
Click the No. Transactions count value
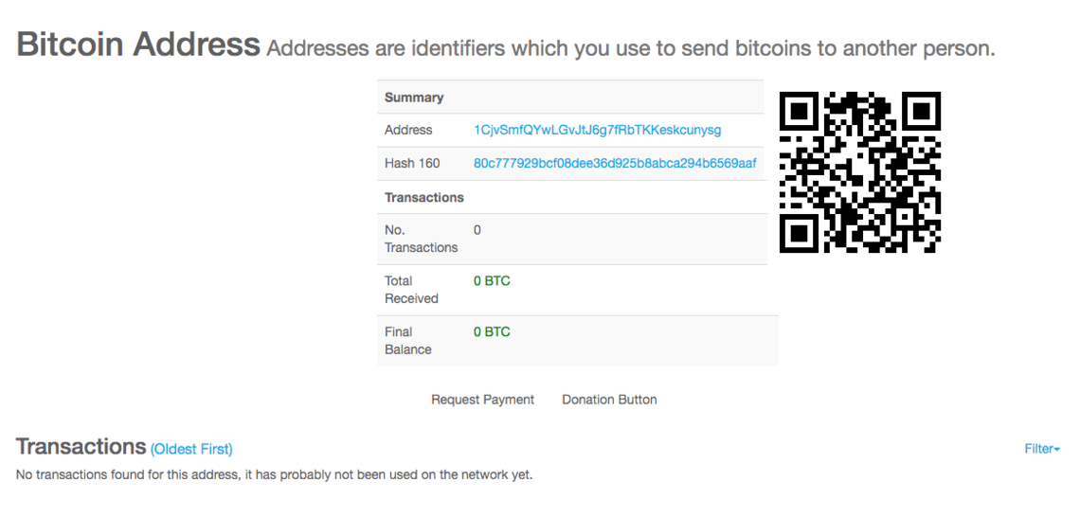477,230
